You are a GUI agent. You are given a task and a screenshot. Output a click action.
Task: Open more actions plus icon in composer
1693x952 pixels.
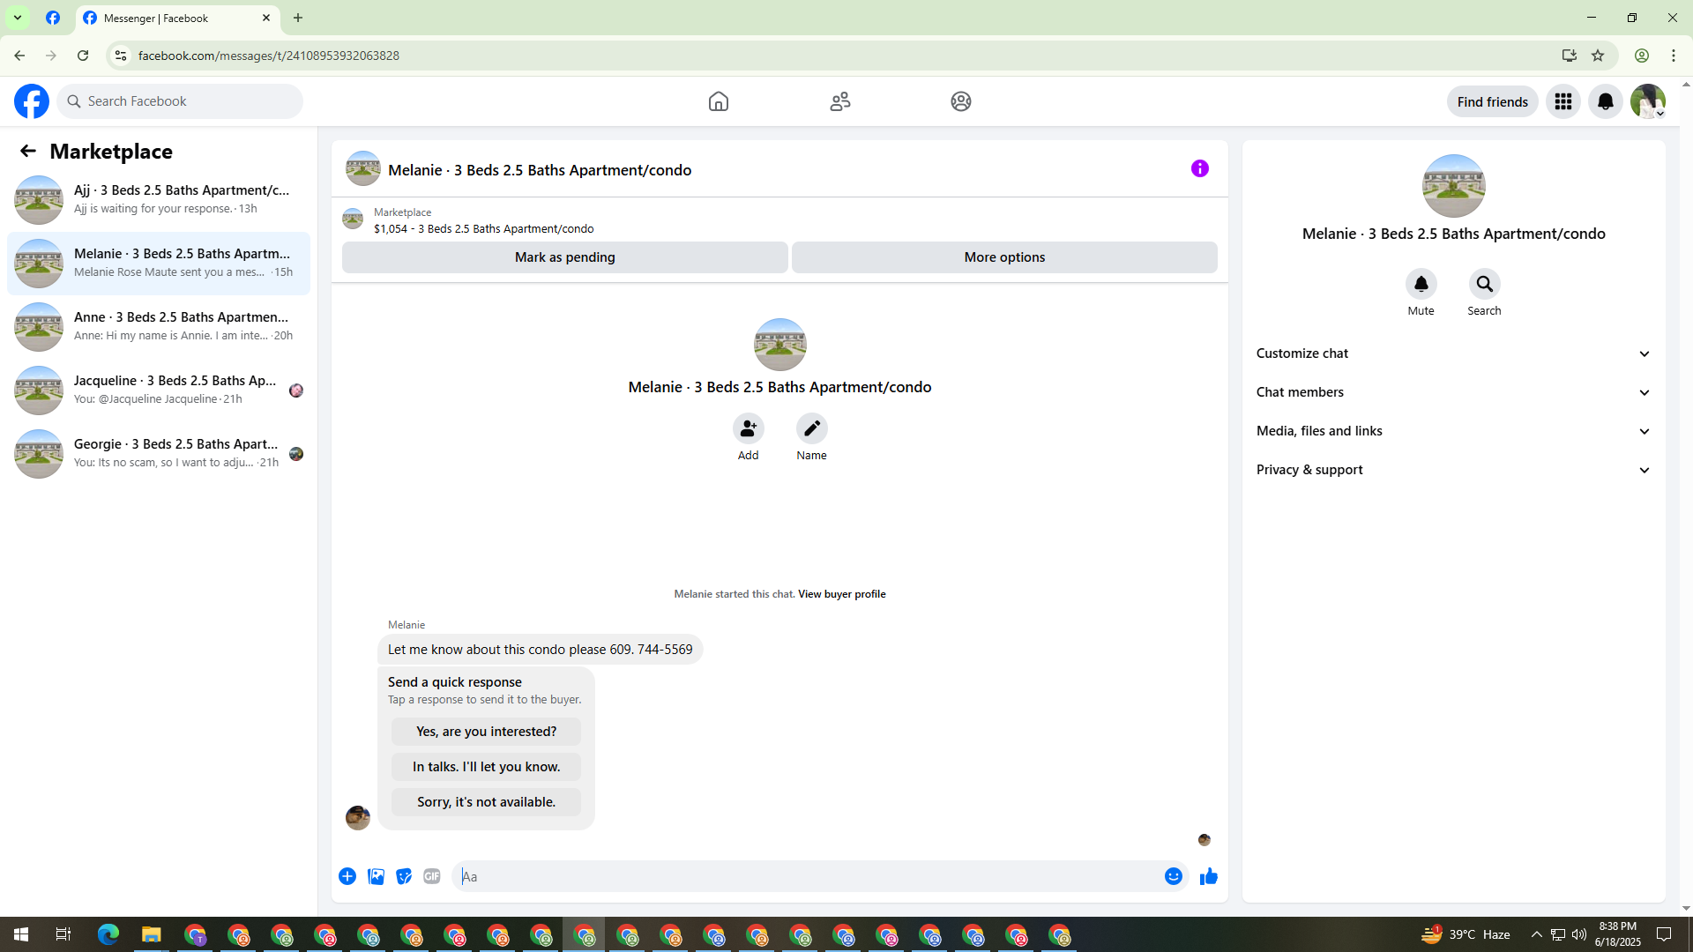(x=347, y=876)
